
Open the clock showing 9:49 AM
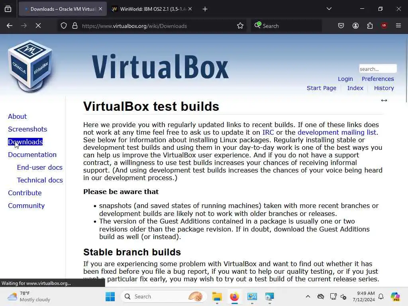pyautogui.click(x=364, y=296)
